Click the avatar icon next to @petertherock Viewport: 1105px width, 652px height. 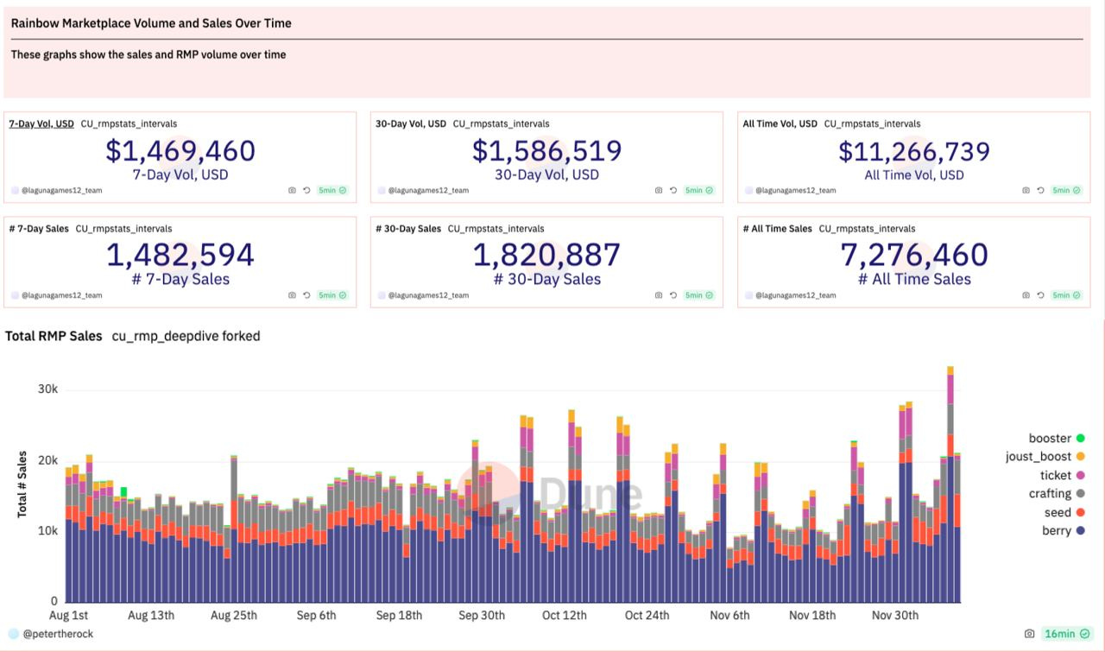pyautogui.click(x=13, y=634)
